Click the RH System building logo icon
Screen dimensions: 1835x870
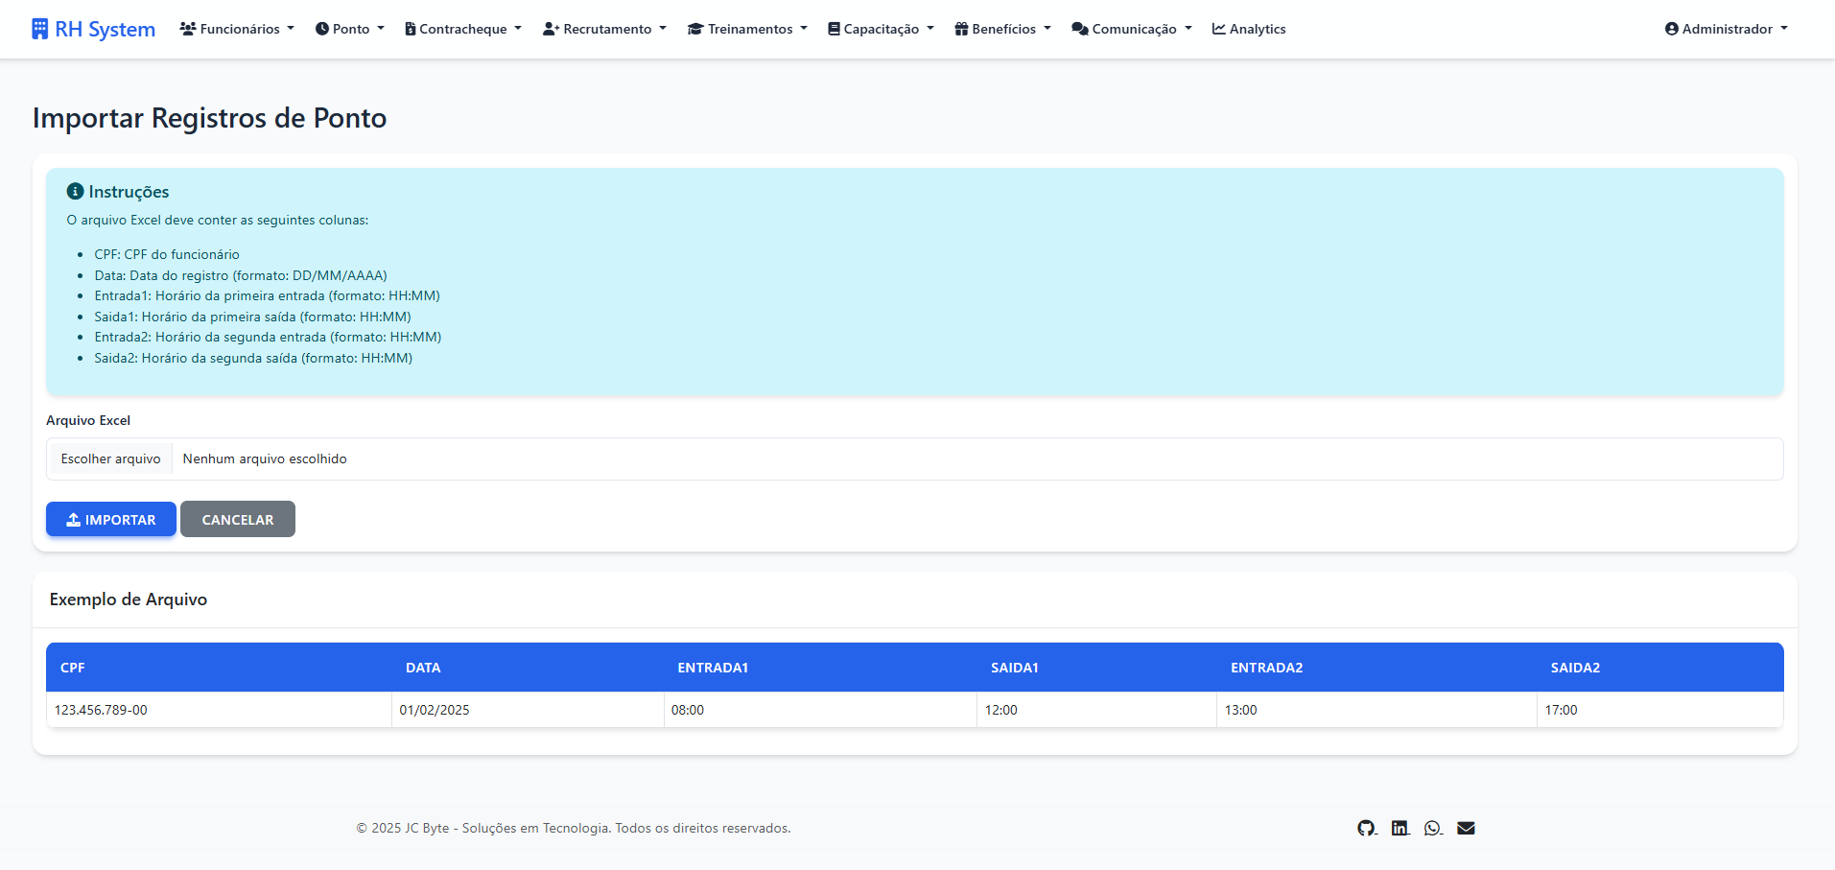39,29
